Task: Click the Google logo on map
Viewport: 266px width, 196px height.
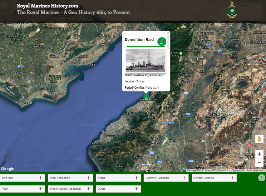Action: point(7,169)
